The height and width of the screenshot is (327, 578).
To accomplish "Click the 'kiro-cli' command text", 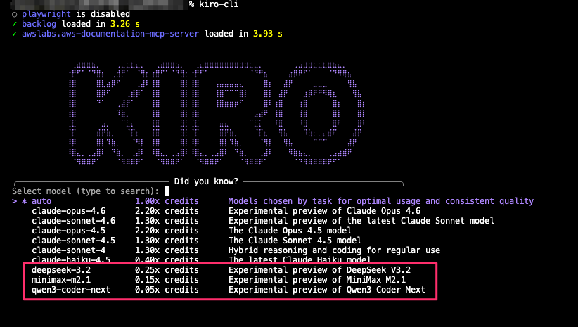I will [219, 4].
